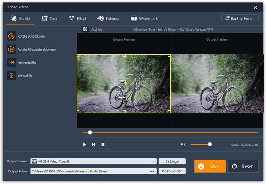Switch to the Crop tab
Screen dimensions: 266x184
49,18
